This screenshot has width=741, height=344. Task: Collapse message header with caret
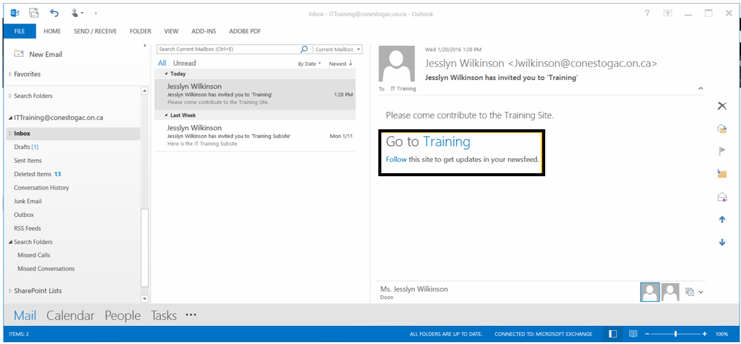(x=700, y=88)
